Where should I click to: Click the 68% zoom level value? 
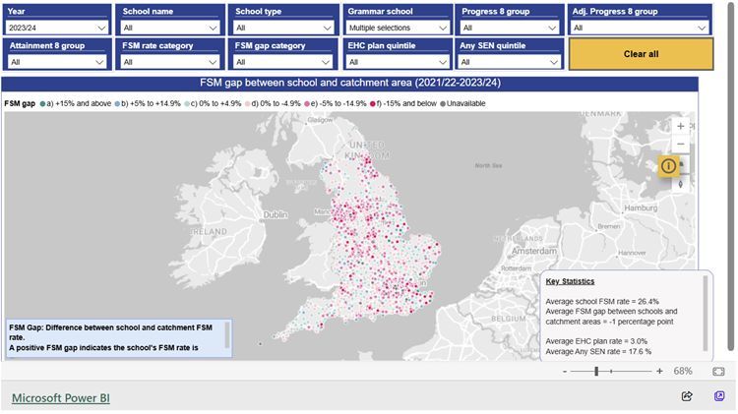(683, 371)
